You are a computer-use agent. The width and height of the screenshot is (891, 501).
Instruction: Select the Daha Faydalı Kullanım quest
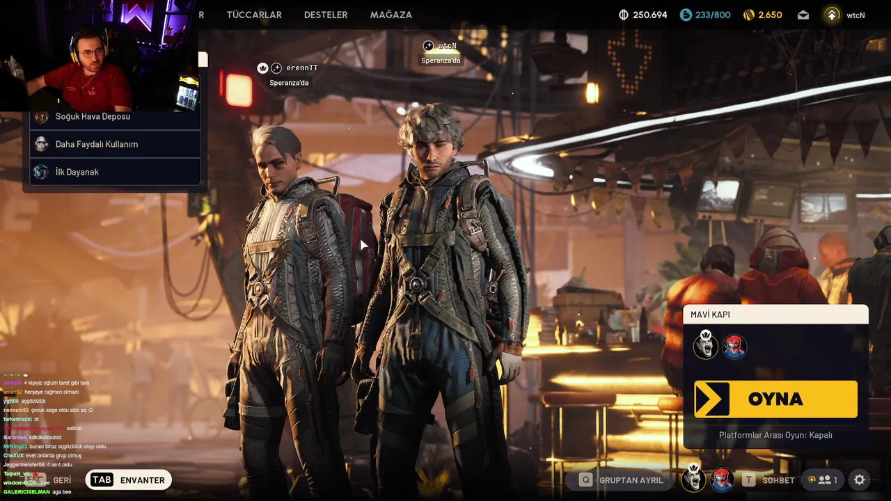(115, 144)
